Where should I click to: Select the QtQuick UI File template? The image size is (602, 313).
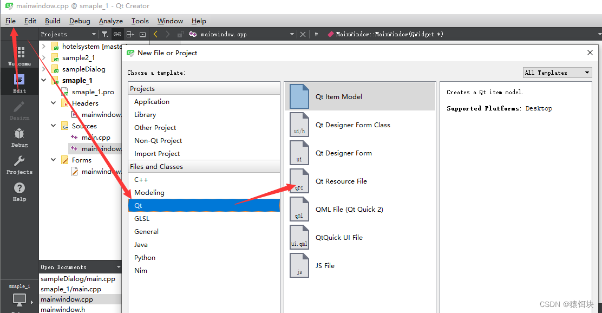360,237
